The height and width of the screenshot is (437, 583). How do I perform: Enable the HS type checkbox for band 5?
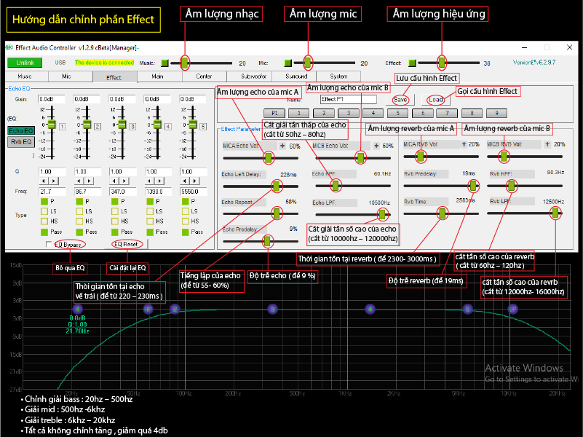click(x=185, y=221)
